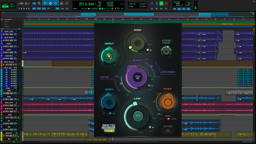Select Spot edit mode
Screen dimensions: 256x144
click(x=12, y=4)
